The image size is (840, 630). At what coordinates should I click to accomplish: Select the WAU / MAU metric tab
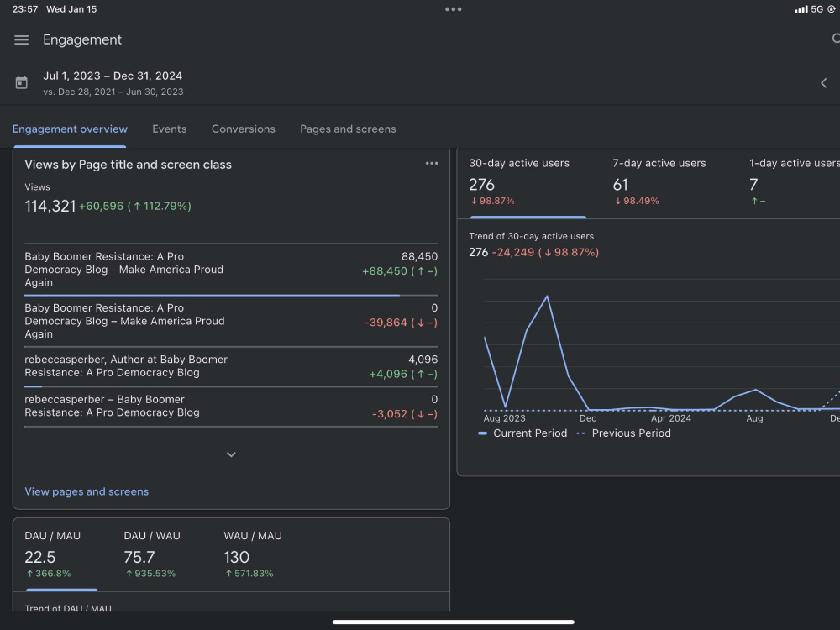pos(253,554)
